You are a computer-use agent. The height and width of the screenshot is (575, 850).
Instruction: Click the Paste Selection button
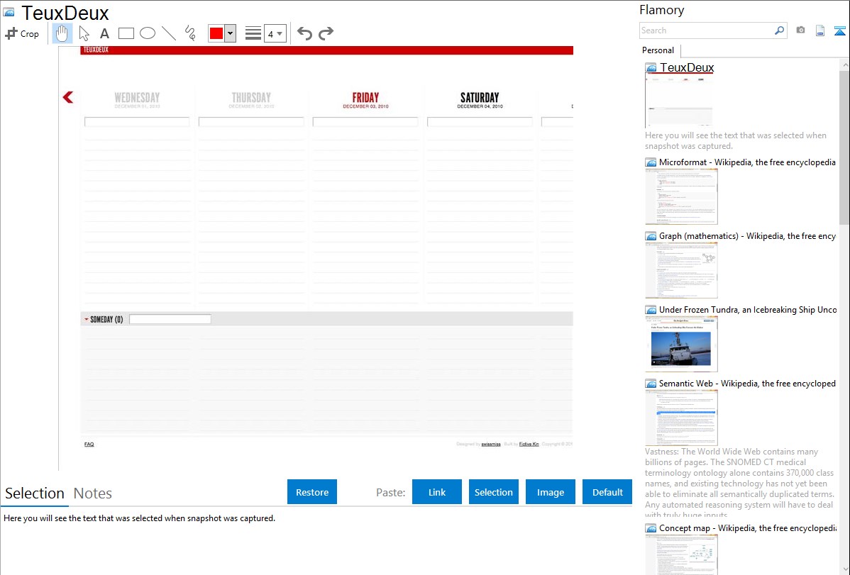tap(493, 492)
